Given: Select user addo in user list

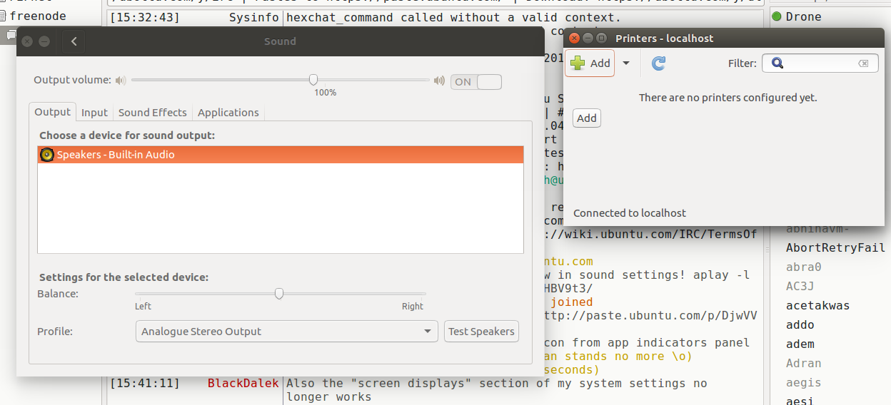Looking at the screenshot, I should click(800, 325).
